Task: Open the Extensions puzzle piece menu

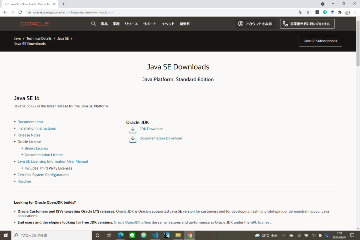Action: point(340,12)
